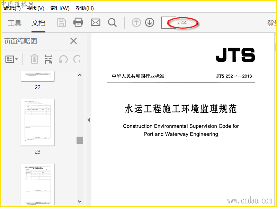Image resolution: width=277 pixels, height=207 pixels.
Task: Open the 编辑(E) menu
Action: [12, 8]
